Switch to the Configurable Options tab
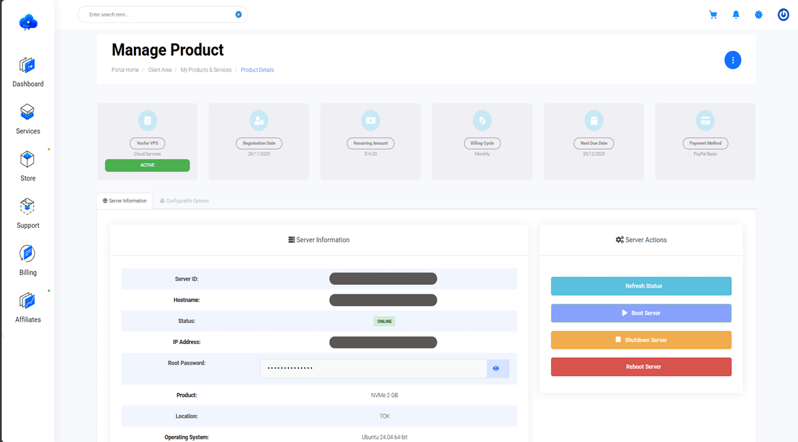Screen dimensions: 798x442 point(184,201)
